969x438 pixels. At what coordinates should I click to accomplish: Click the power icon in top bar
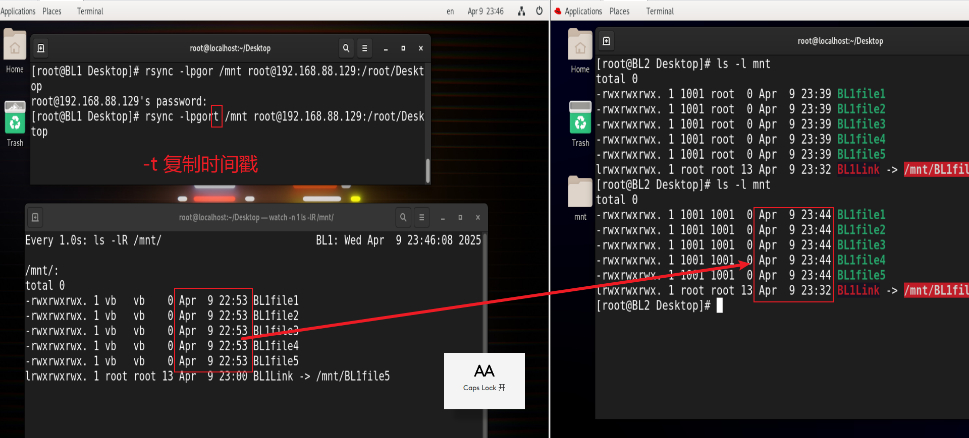[539, 11]
